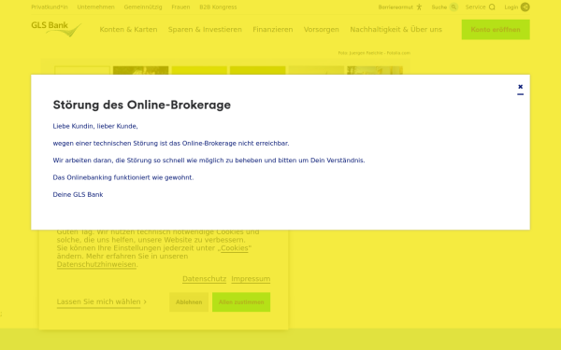Select Privatkund*in in top bar
This screenshot has height=350, width=561.
pos(50,7)
